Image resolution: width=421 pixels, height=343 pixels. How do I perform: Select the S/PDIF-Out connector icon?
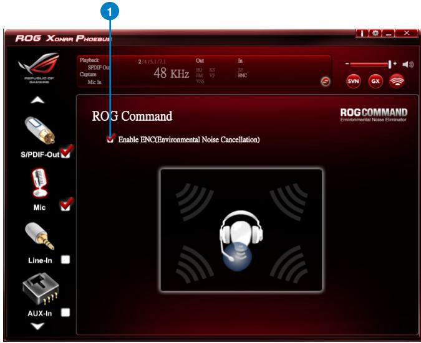40,130
